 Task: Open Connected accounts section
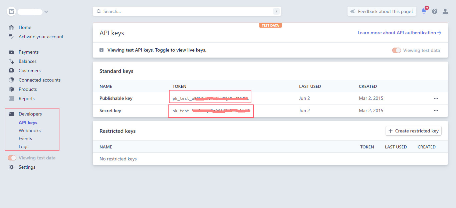pyautogui.click(x=40, y=80)
